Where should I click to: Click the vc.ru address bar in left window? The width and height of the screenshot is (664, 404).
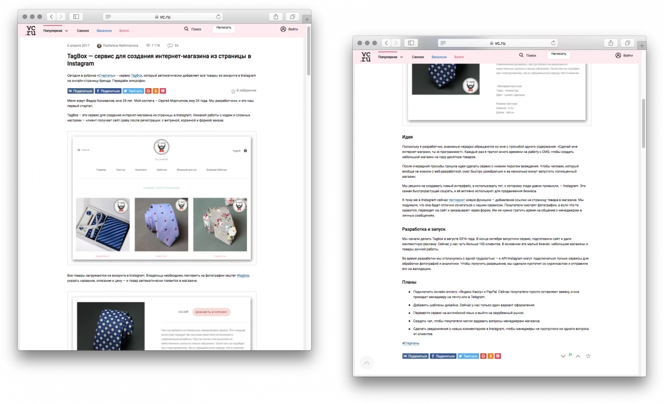coord(163,17)
